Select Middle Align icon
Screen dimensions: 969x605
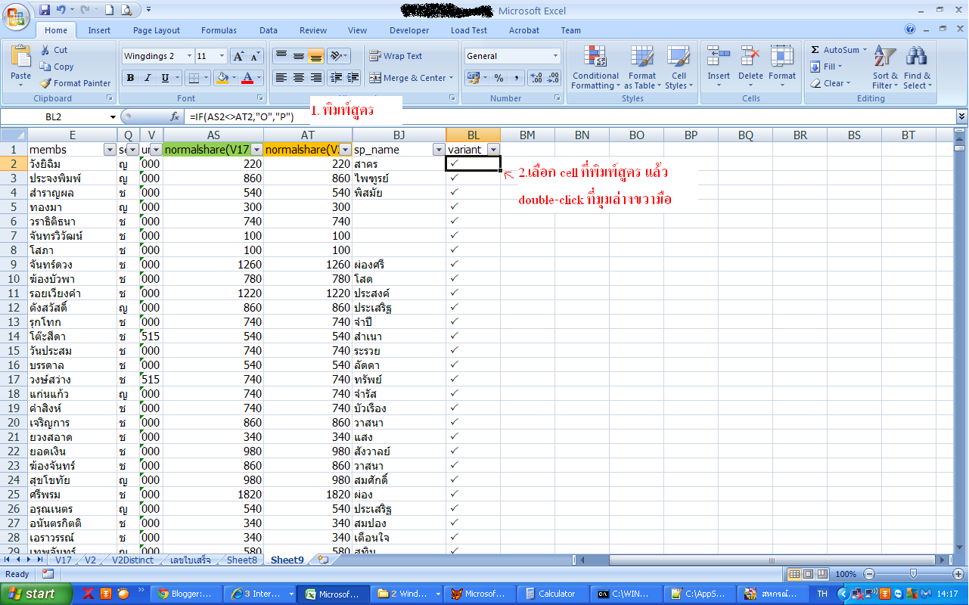(x=299, y=56)
